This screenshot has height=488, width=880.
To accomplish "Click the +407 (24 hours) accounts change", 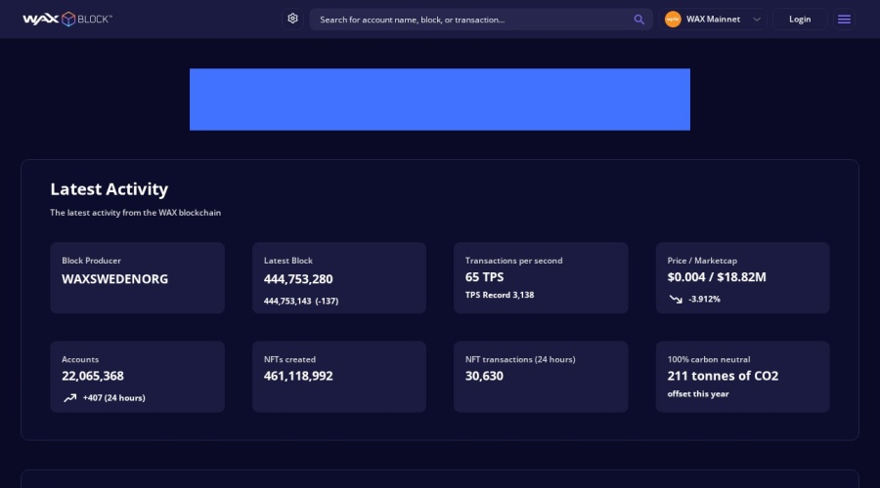I will coord(114,398).
